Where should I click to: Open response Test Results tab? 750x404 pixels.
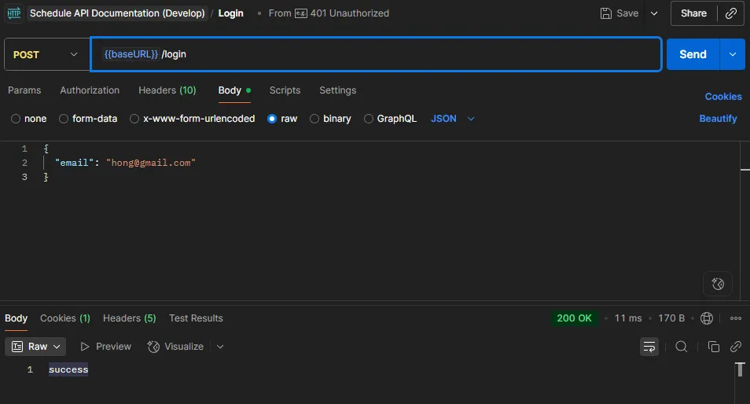point(196,318)
